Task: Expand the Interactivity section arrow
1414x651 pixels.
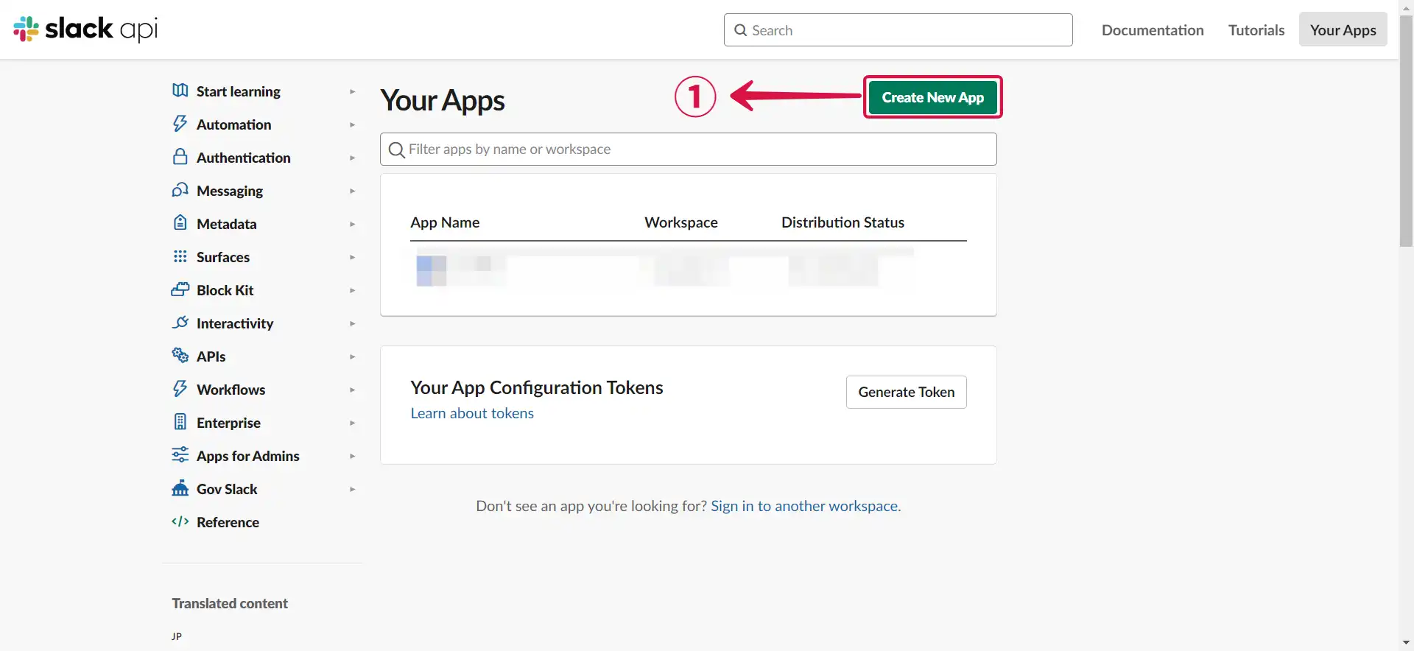Action: click(x=352, y=323)
